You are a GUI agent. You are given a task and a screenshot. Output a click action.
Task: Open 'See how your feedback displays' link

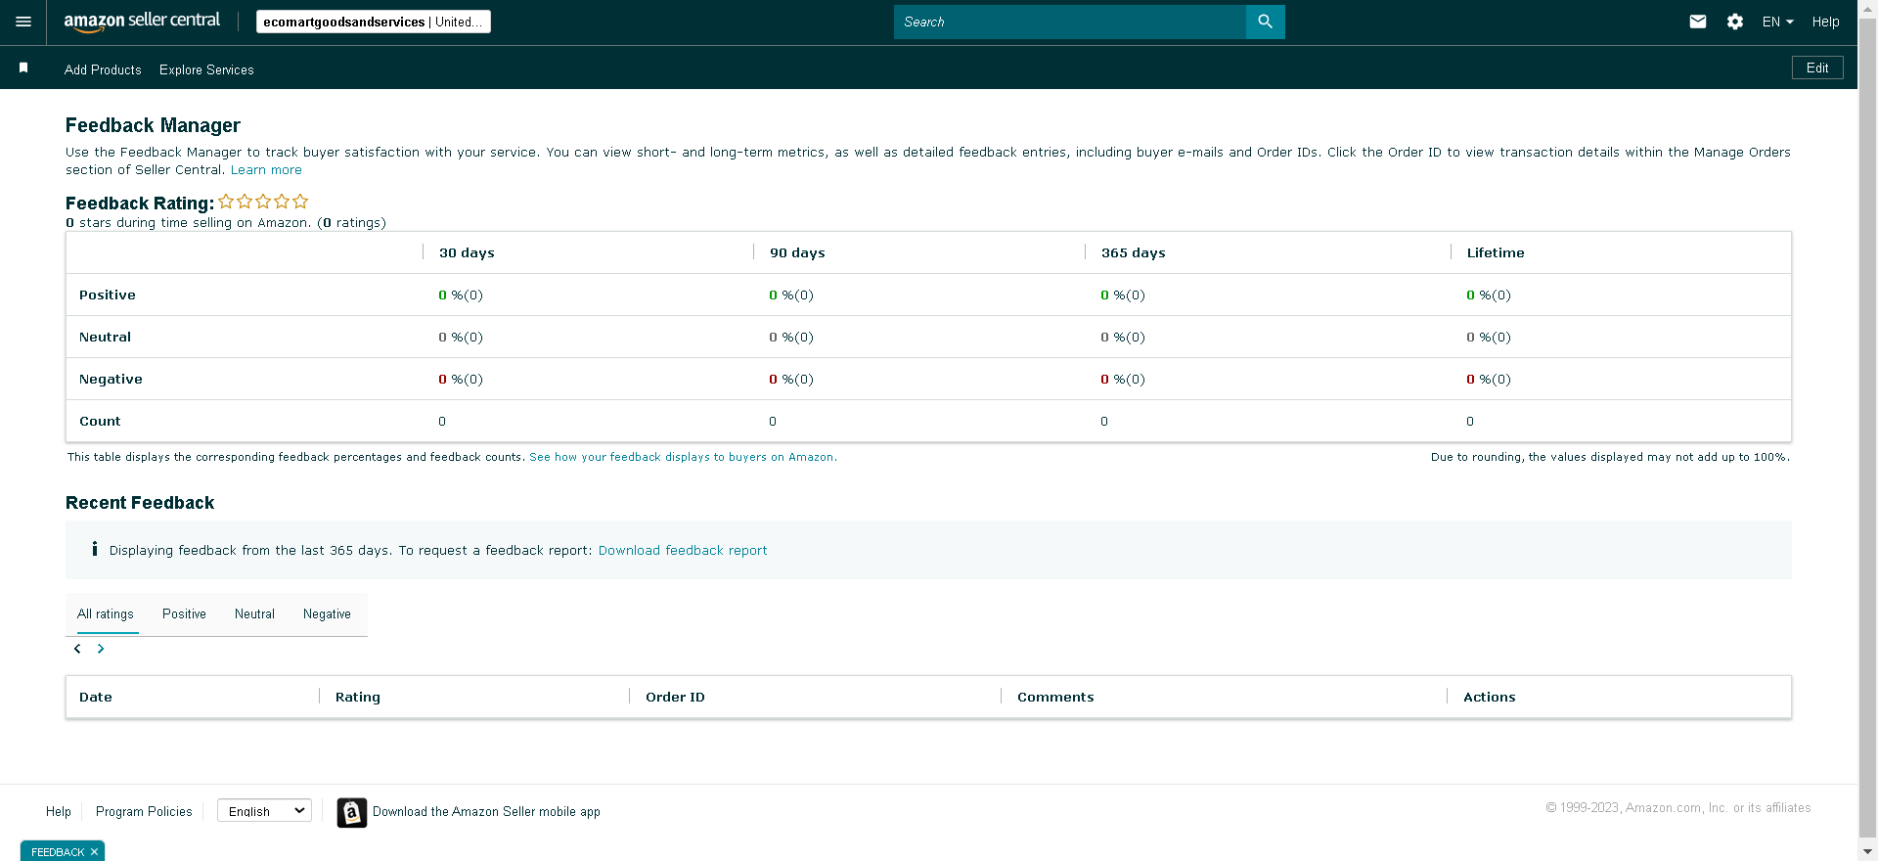pyautogui.click(x=683, y=457)
